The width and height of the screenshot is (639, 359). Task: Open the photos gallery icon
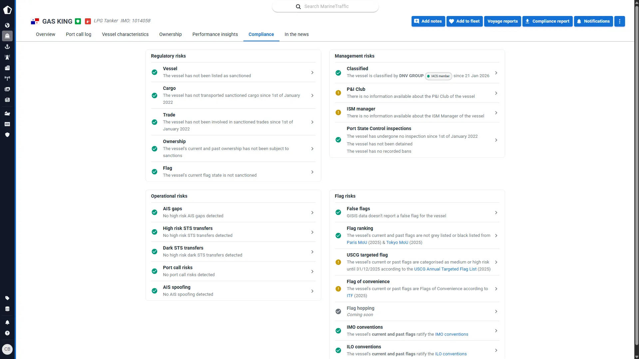(x=7, y=89)
